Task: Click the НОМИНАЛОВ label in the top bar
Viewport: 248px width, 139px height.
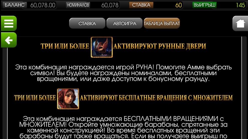Action: (78, 5)
